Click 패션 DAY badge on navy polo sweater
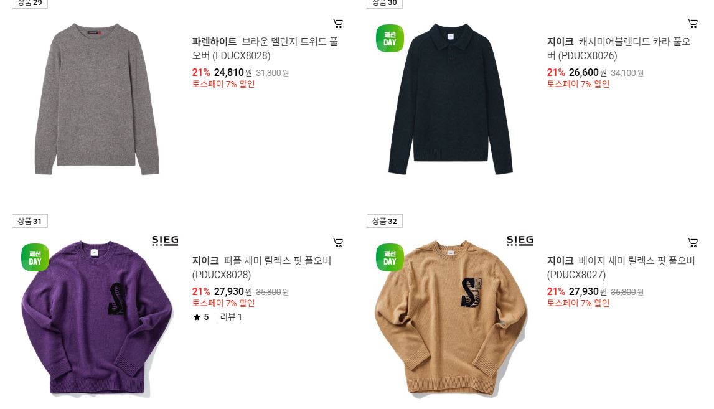 390,38
